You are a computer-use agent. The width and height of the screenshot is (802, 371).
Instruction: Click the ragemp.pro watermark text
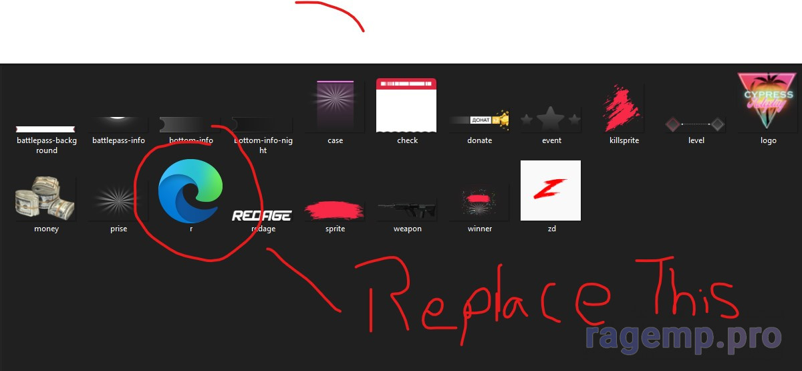pos(683,336)
